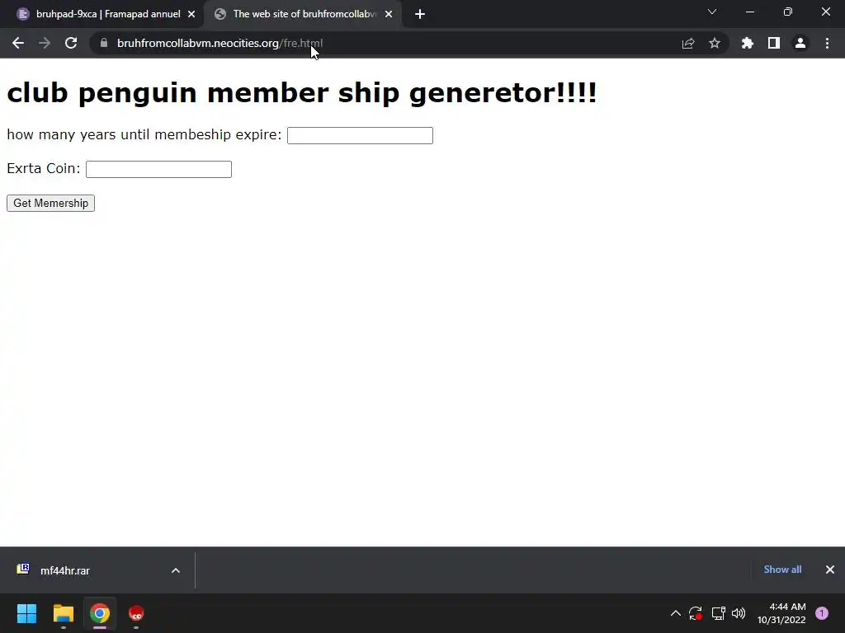Click the club penguin generetor heading
The image size is (845, 633).
tap(302, 92)
